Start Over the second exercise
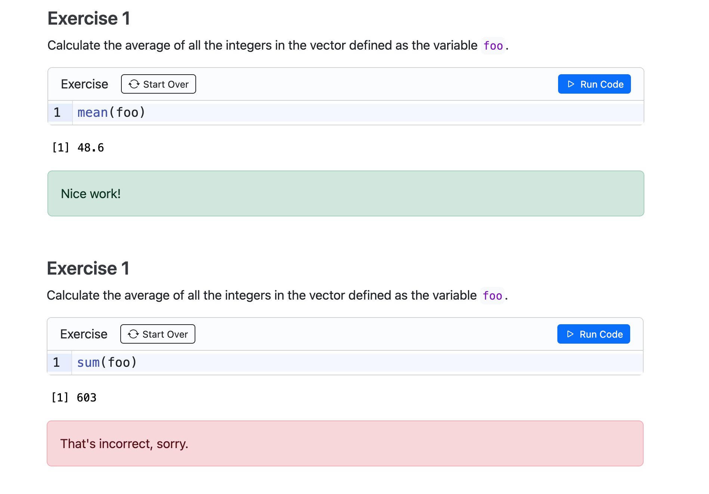 point(158,334)
